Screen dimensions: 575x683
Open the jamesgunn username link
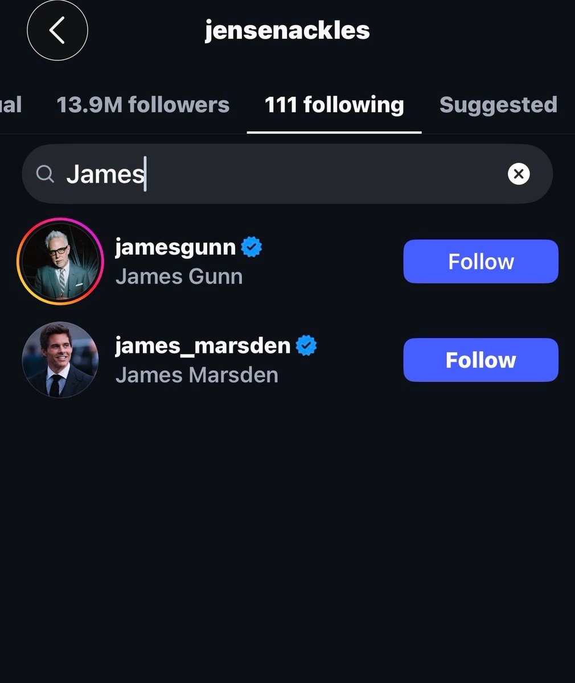175,247
